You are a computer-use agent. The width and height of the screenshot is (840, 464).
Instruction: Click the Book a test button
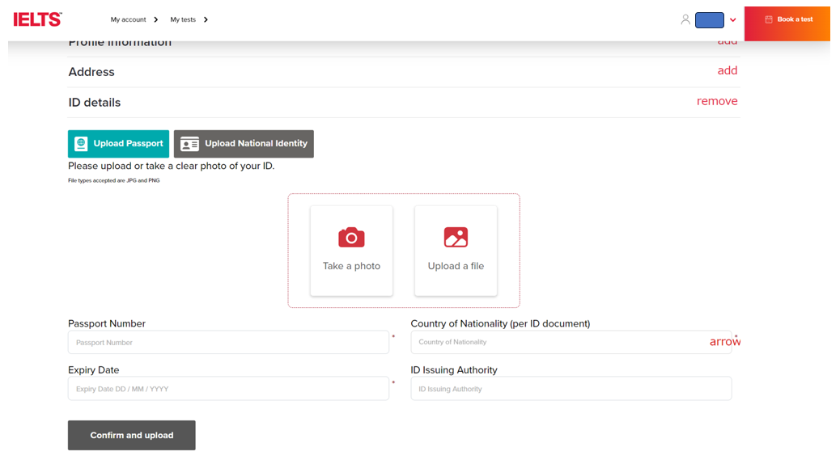coord(787,23)
